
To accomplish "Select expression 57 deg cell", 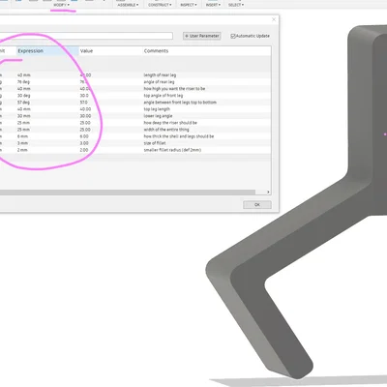I will pos(23,103).
